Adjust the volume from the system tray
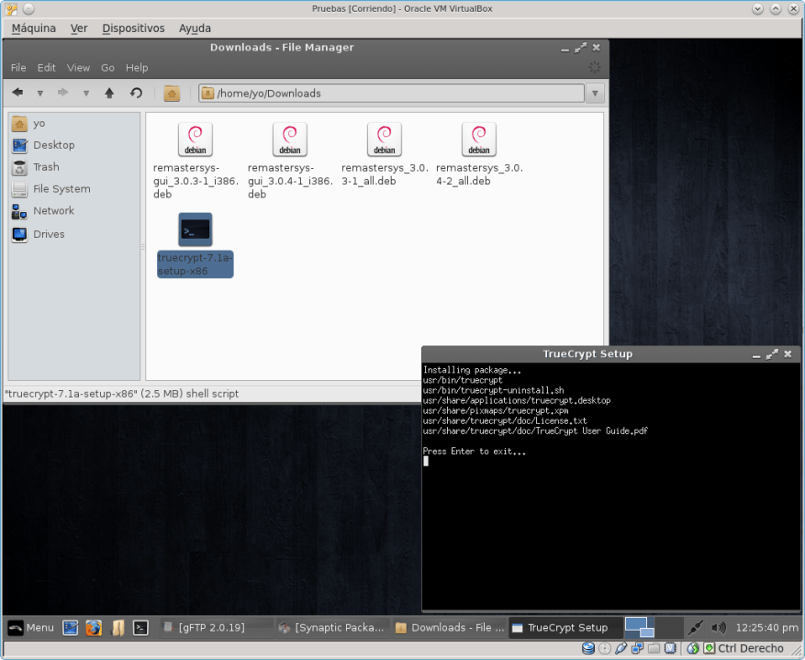Screen dimensions: 805x660 tap(719, 628)
